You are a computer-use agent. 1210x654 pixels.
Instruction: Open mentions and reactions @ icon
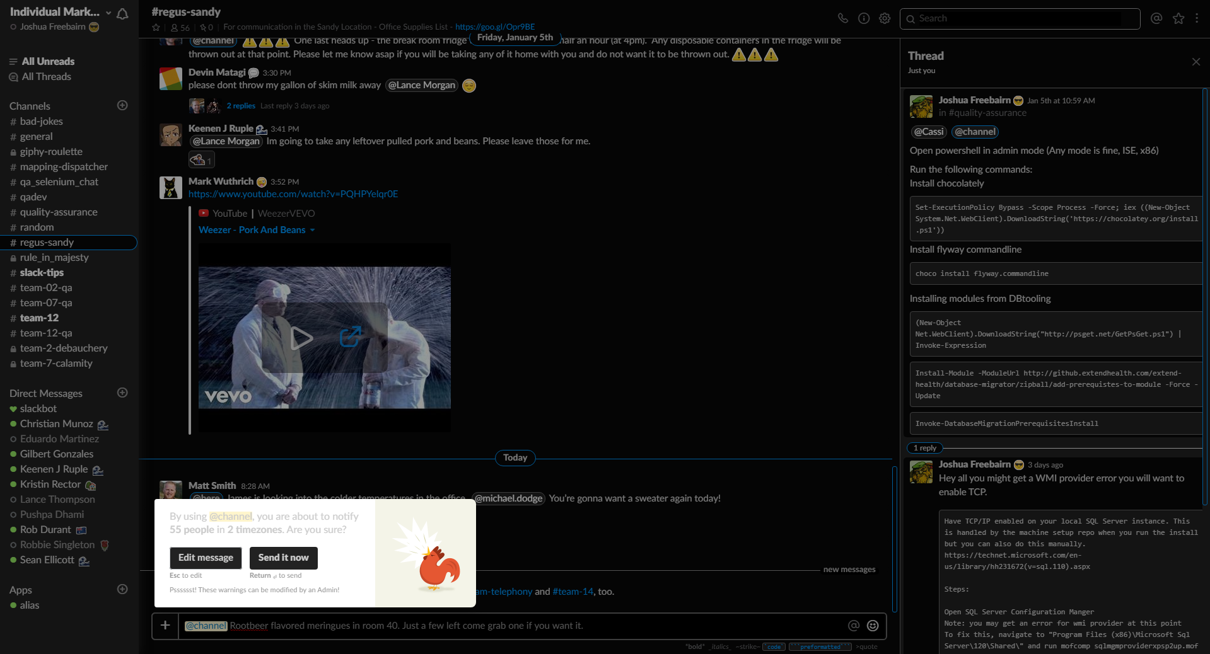(x=1156, y=18)
